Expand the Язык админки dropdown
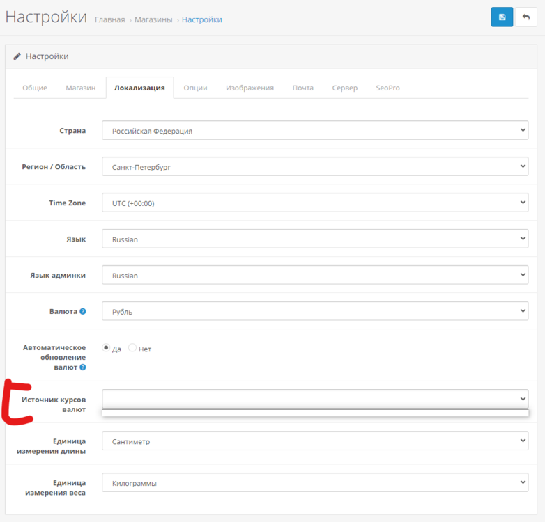The height and width of the screenshot is (522, 545). click(315, 276)
